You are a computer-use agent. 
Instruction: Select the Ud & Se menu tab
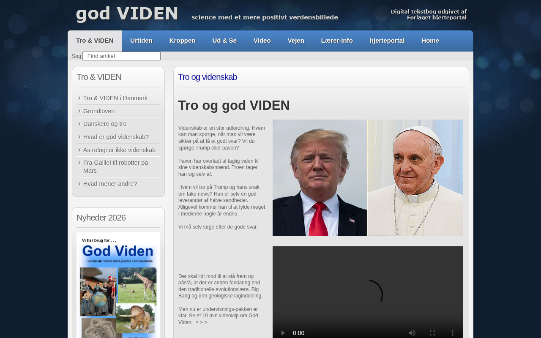tap(224, 41)
